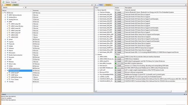Viewport: 188px width, 105px height.
Task: Expand the Keil::Kinetis_K20_DFP pack entry
Action: [x=98, y=19]
